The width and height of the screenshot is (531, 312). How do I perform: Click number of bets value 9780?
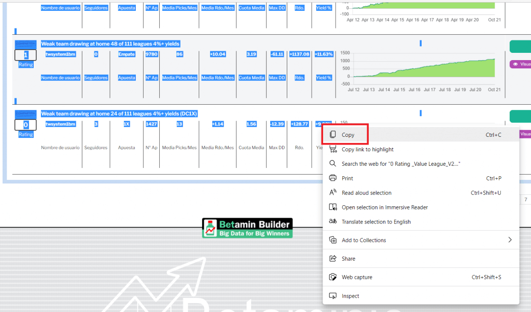tap(151, 54)
